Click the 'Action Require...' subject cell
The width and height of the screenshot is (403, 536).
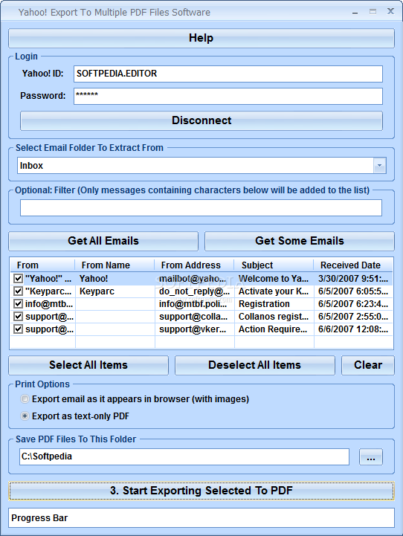click(274, 329)
